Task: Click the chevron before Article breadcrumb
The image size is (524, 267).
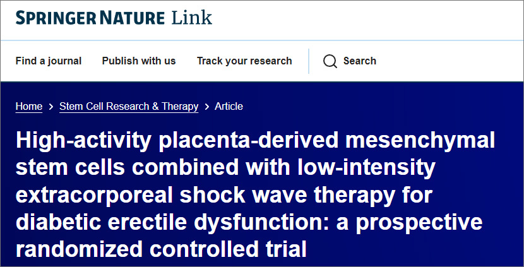Action: (x=206, y=107)
